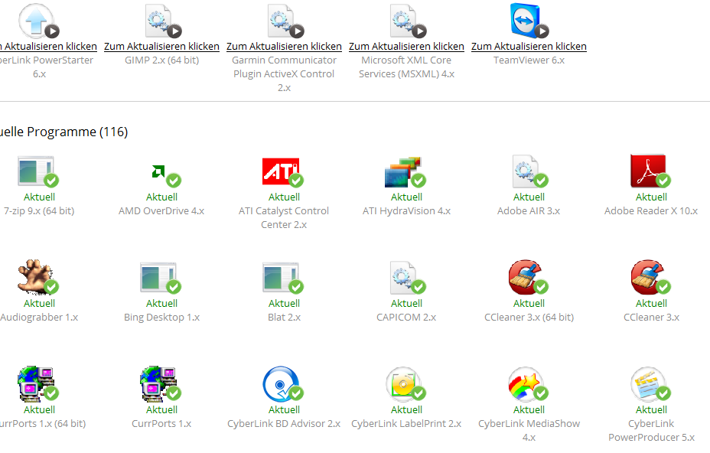The width and height of the screenshot is (710, 453).
Task: Click the 7-zip 9.x (64 bit) label
Action: click(x=38, y=210)
